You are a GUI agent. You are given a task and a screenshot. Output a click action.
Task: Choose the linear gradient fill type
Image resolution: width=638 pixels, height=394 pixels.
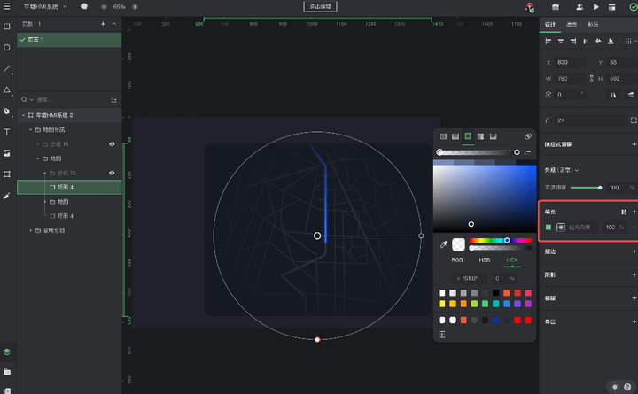point(455,136)
